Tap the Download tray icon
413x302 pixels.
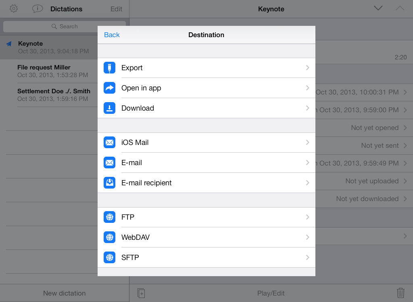109,108
